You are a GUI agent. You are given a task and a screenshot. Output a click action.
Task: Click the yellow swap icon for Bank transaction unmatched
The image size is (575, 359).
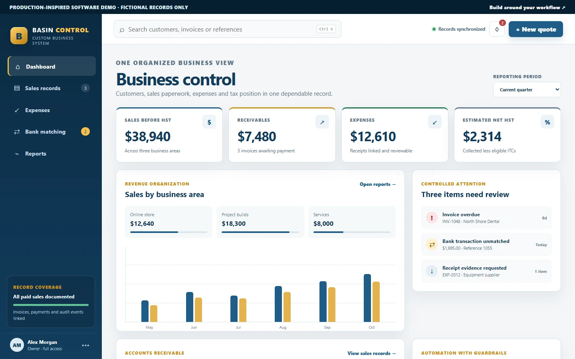click(432, 245)
